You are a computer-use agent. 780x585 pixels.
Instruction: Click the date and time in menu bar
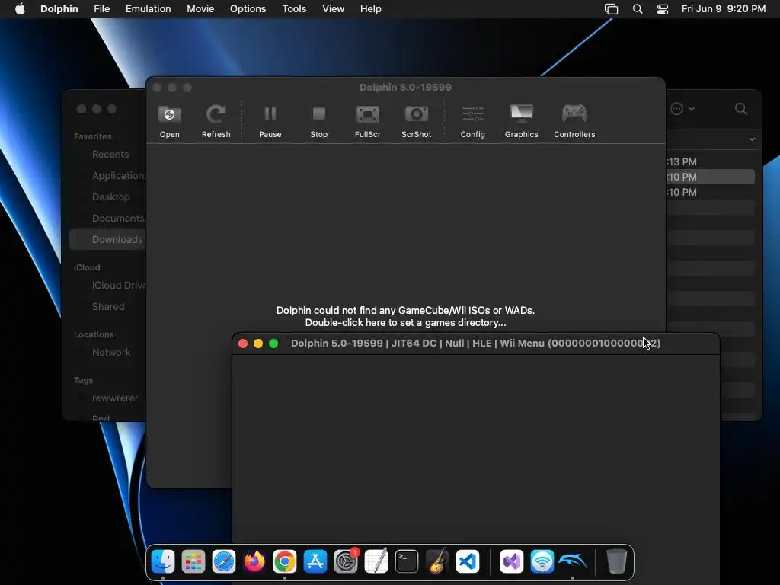pyautogui.click(x=724, y=9)
